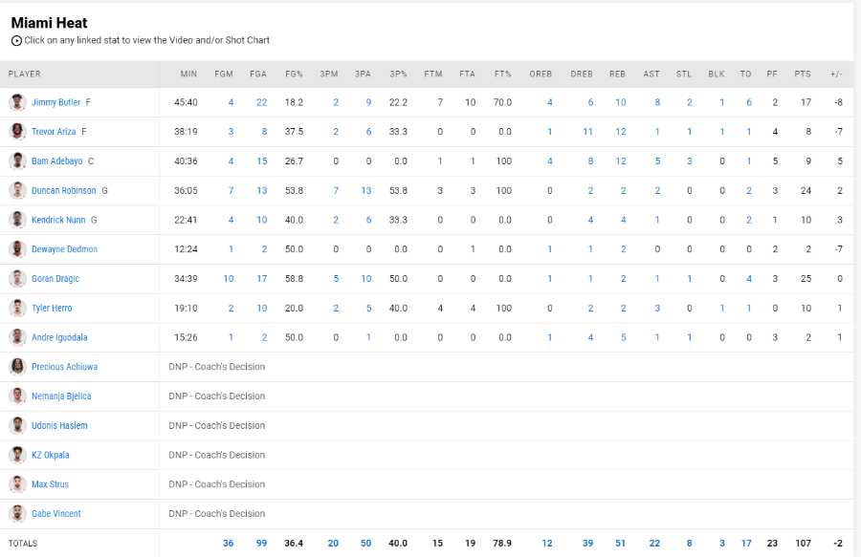Click the FG% column header

[295, 74]
